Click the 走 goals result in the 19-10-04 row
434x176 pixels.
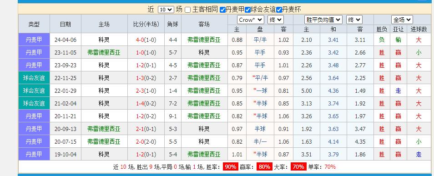[419, 155]
